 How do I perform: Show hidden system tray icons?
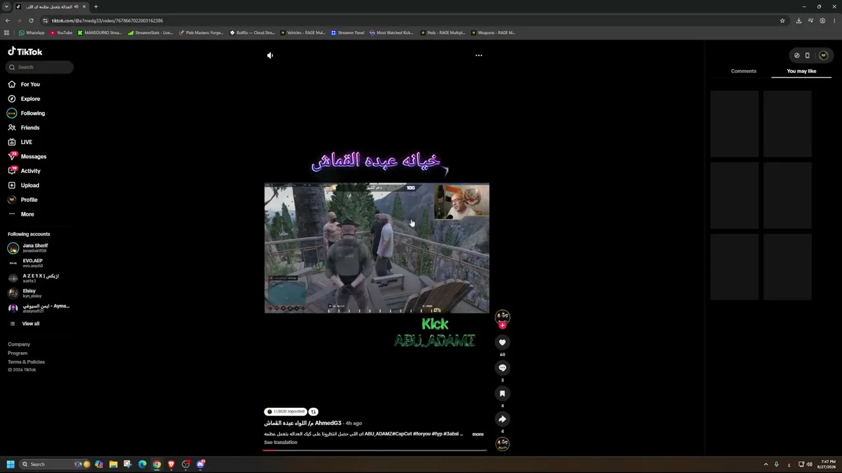[x=766, y=464]
